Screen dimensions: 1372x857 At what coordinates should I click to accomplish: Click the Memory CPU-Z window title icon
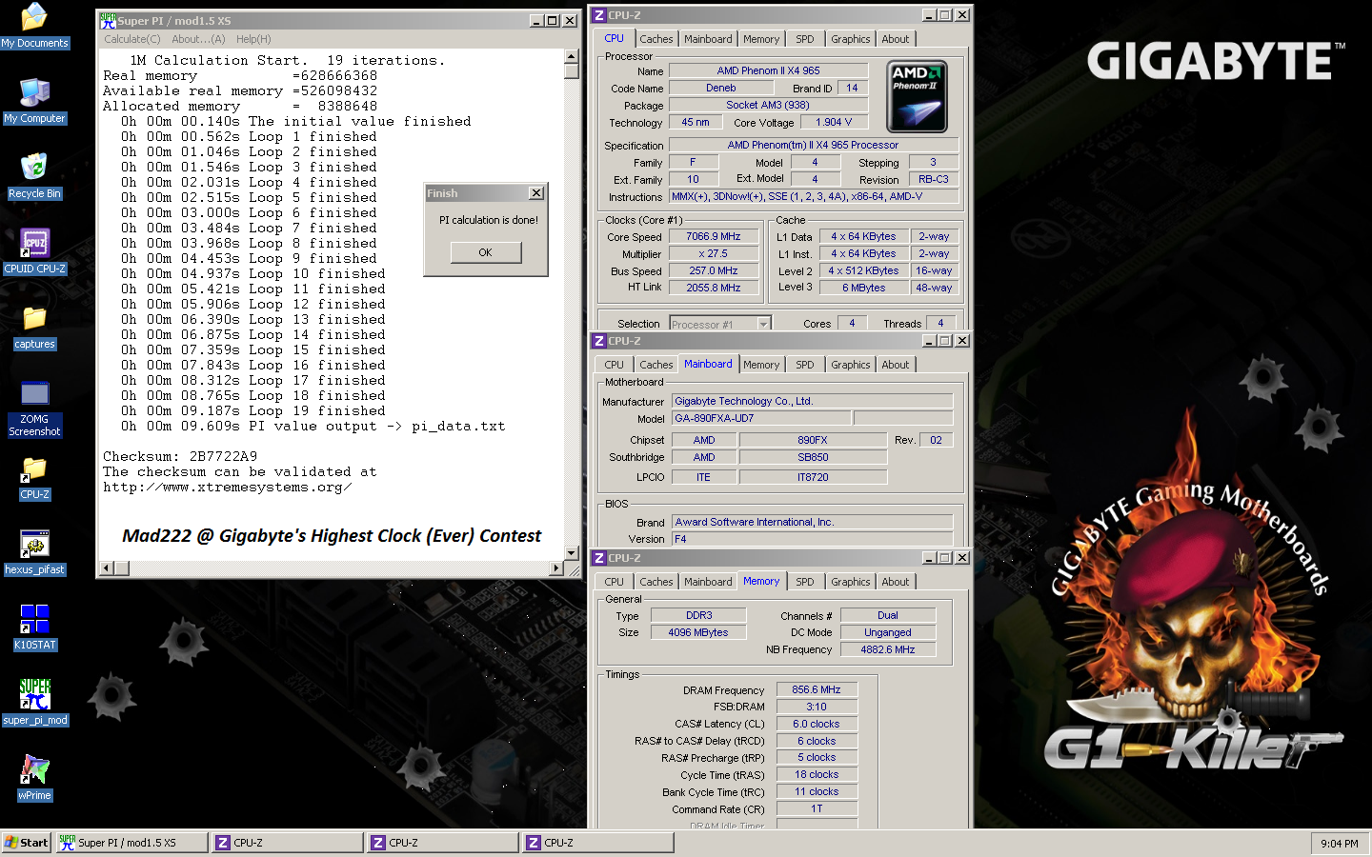(x=598, y=558)
